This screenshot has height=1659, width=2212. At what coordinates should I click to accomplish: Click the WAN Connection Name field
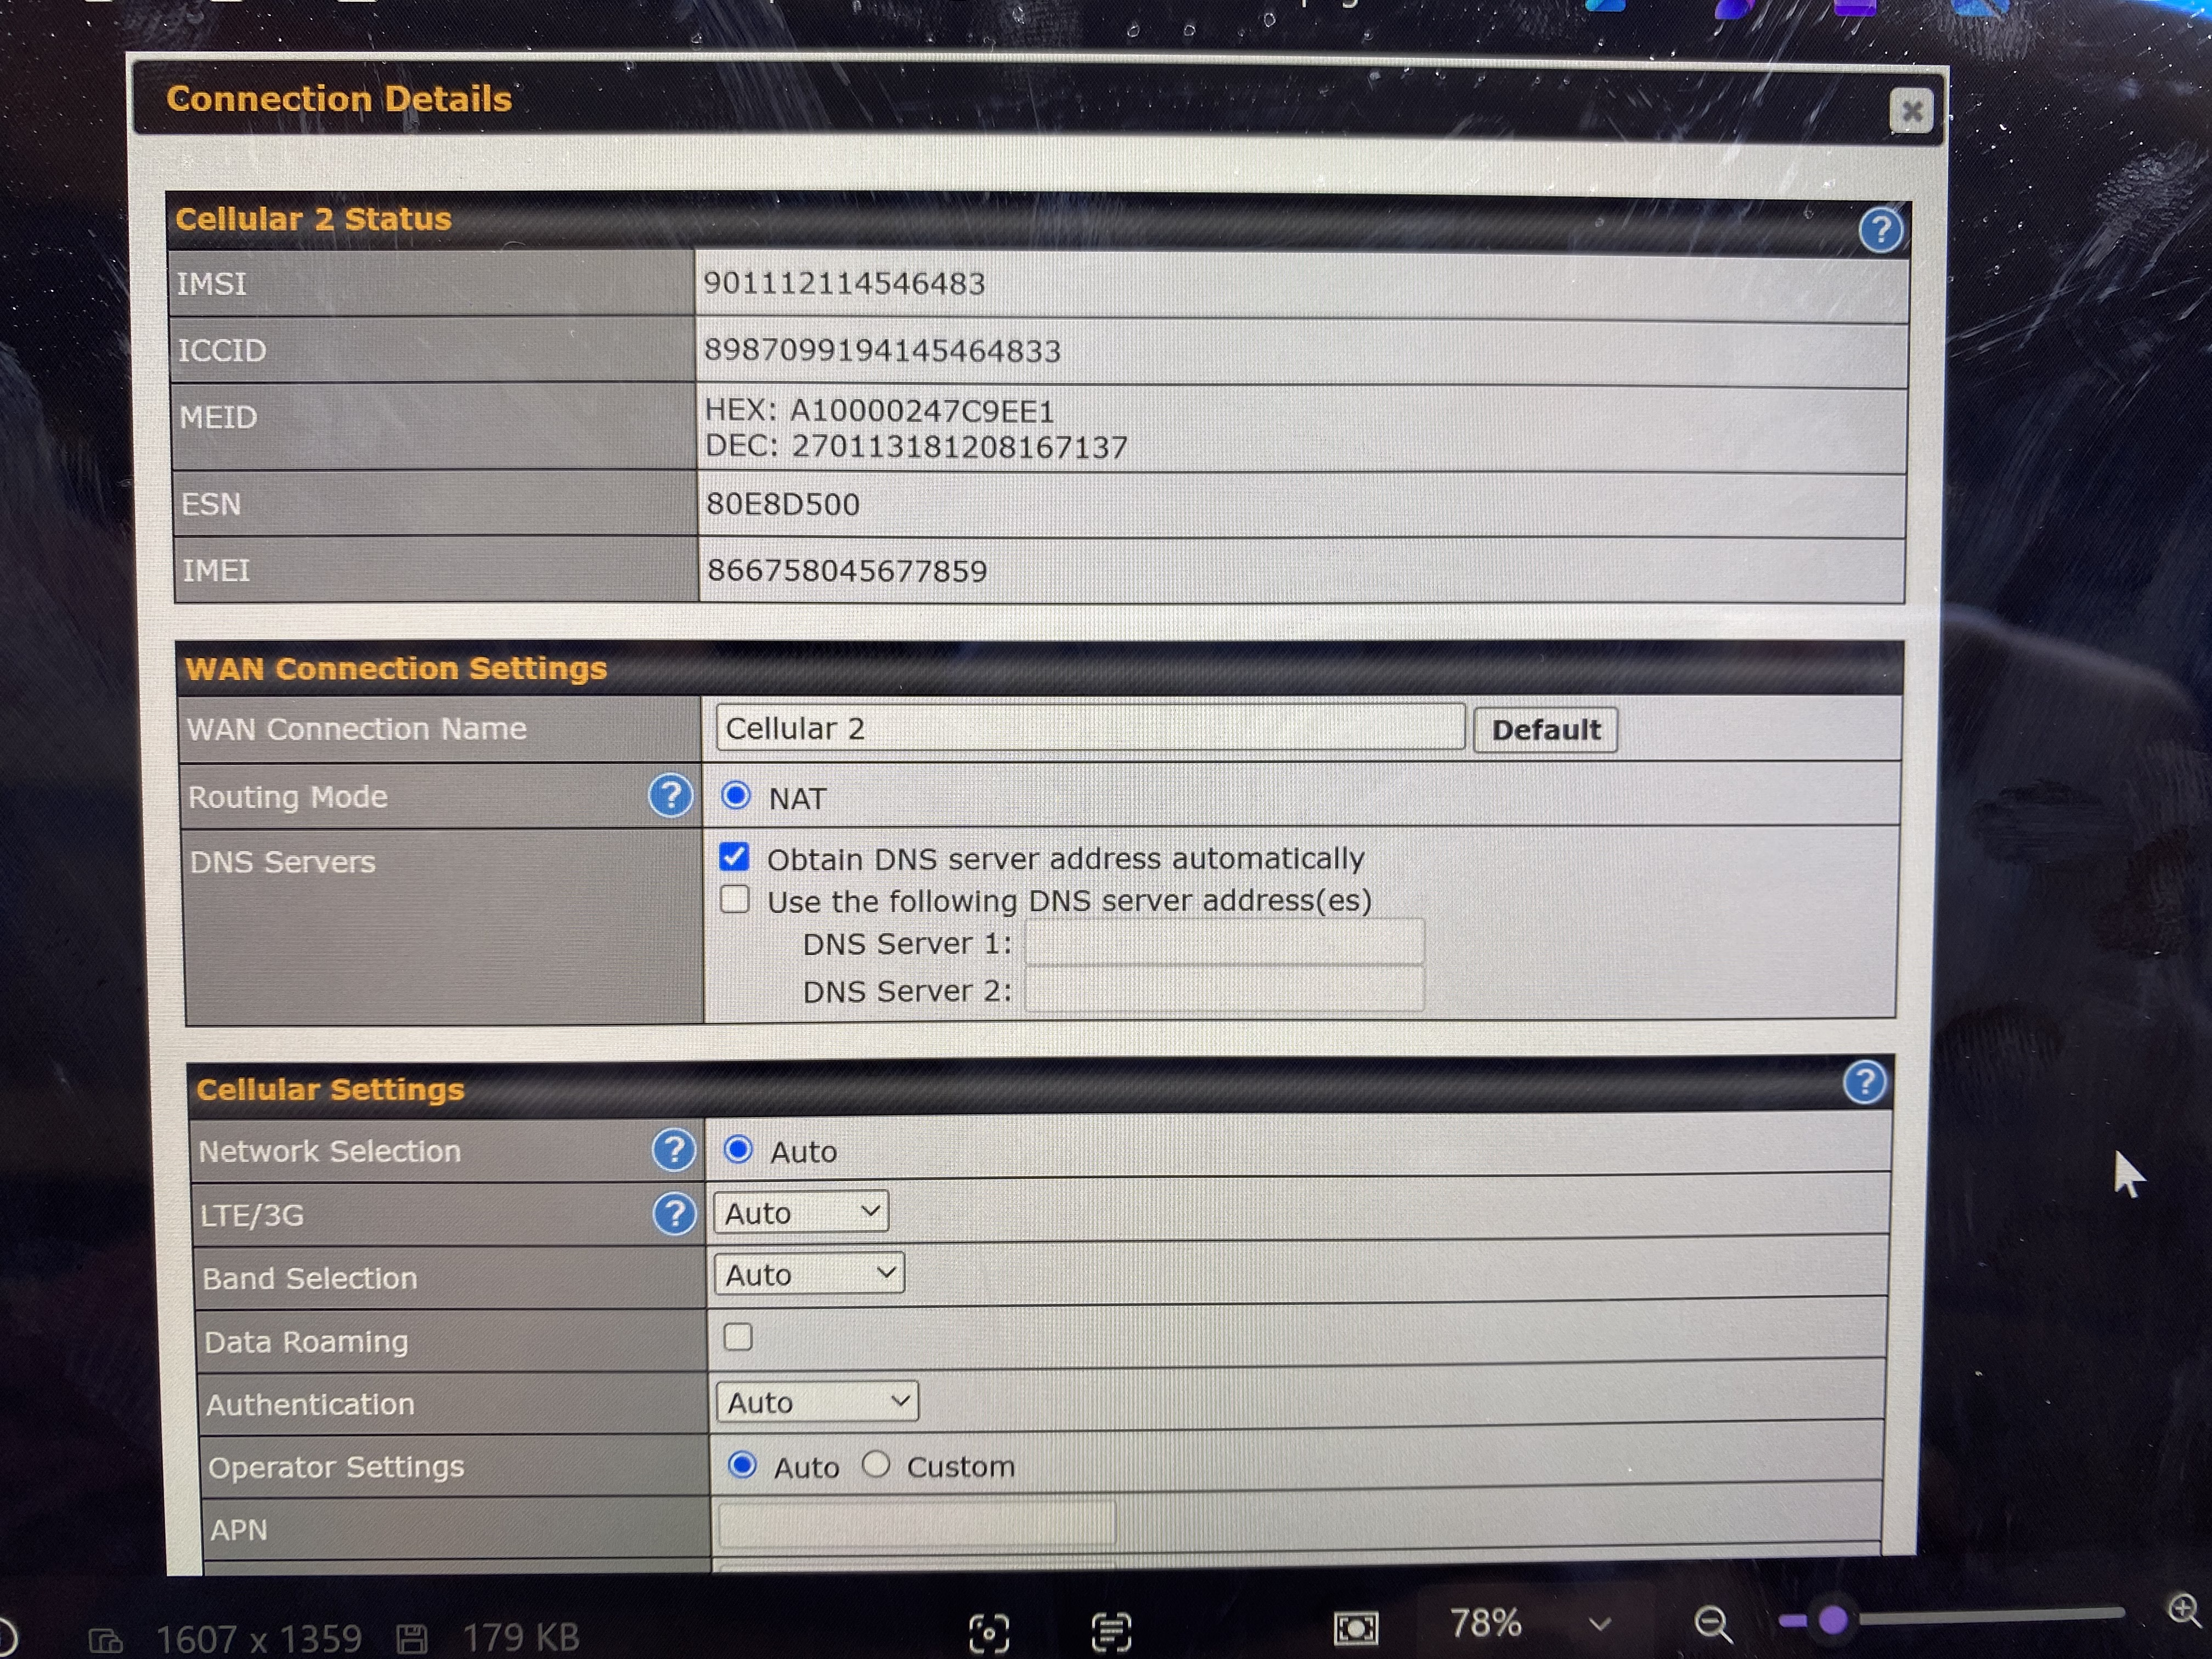[1090, 728]
